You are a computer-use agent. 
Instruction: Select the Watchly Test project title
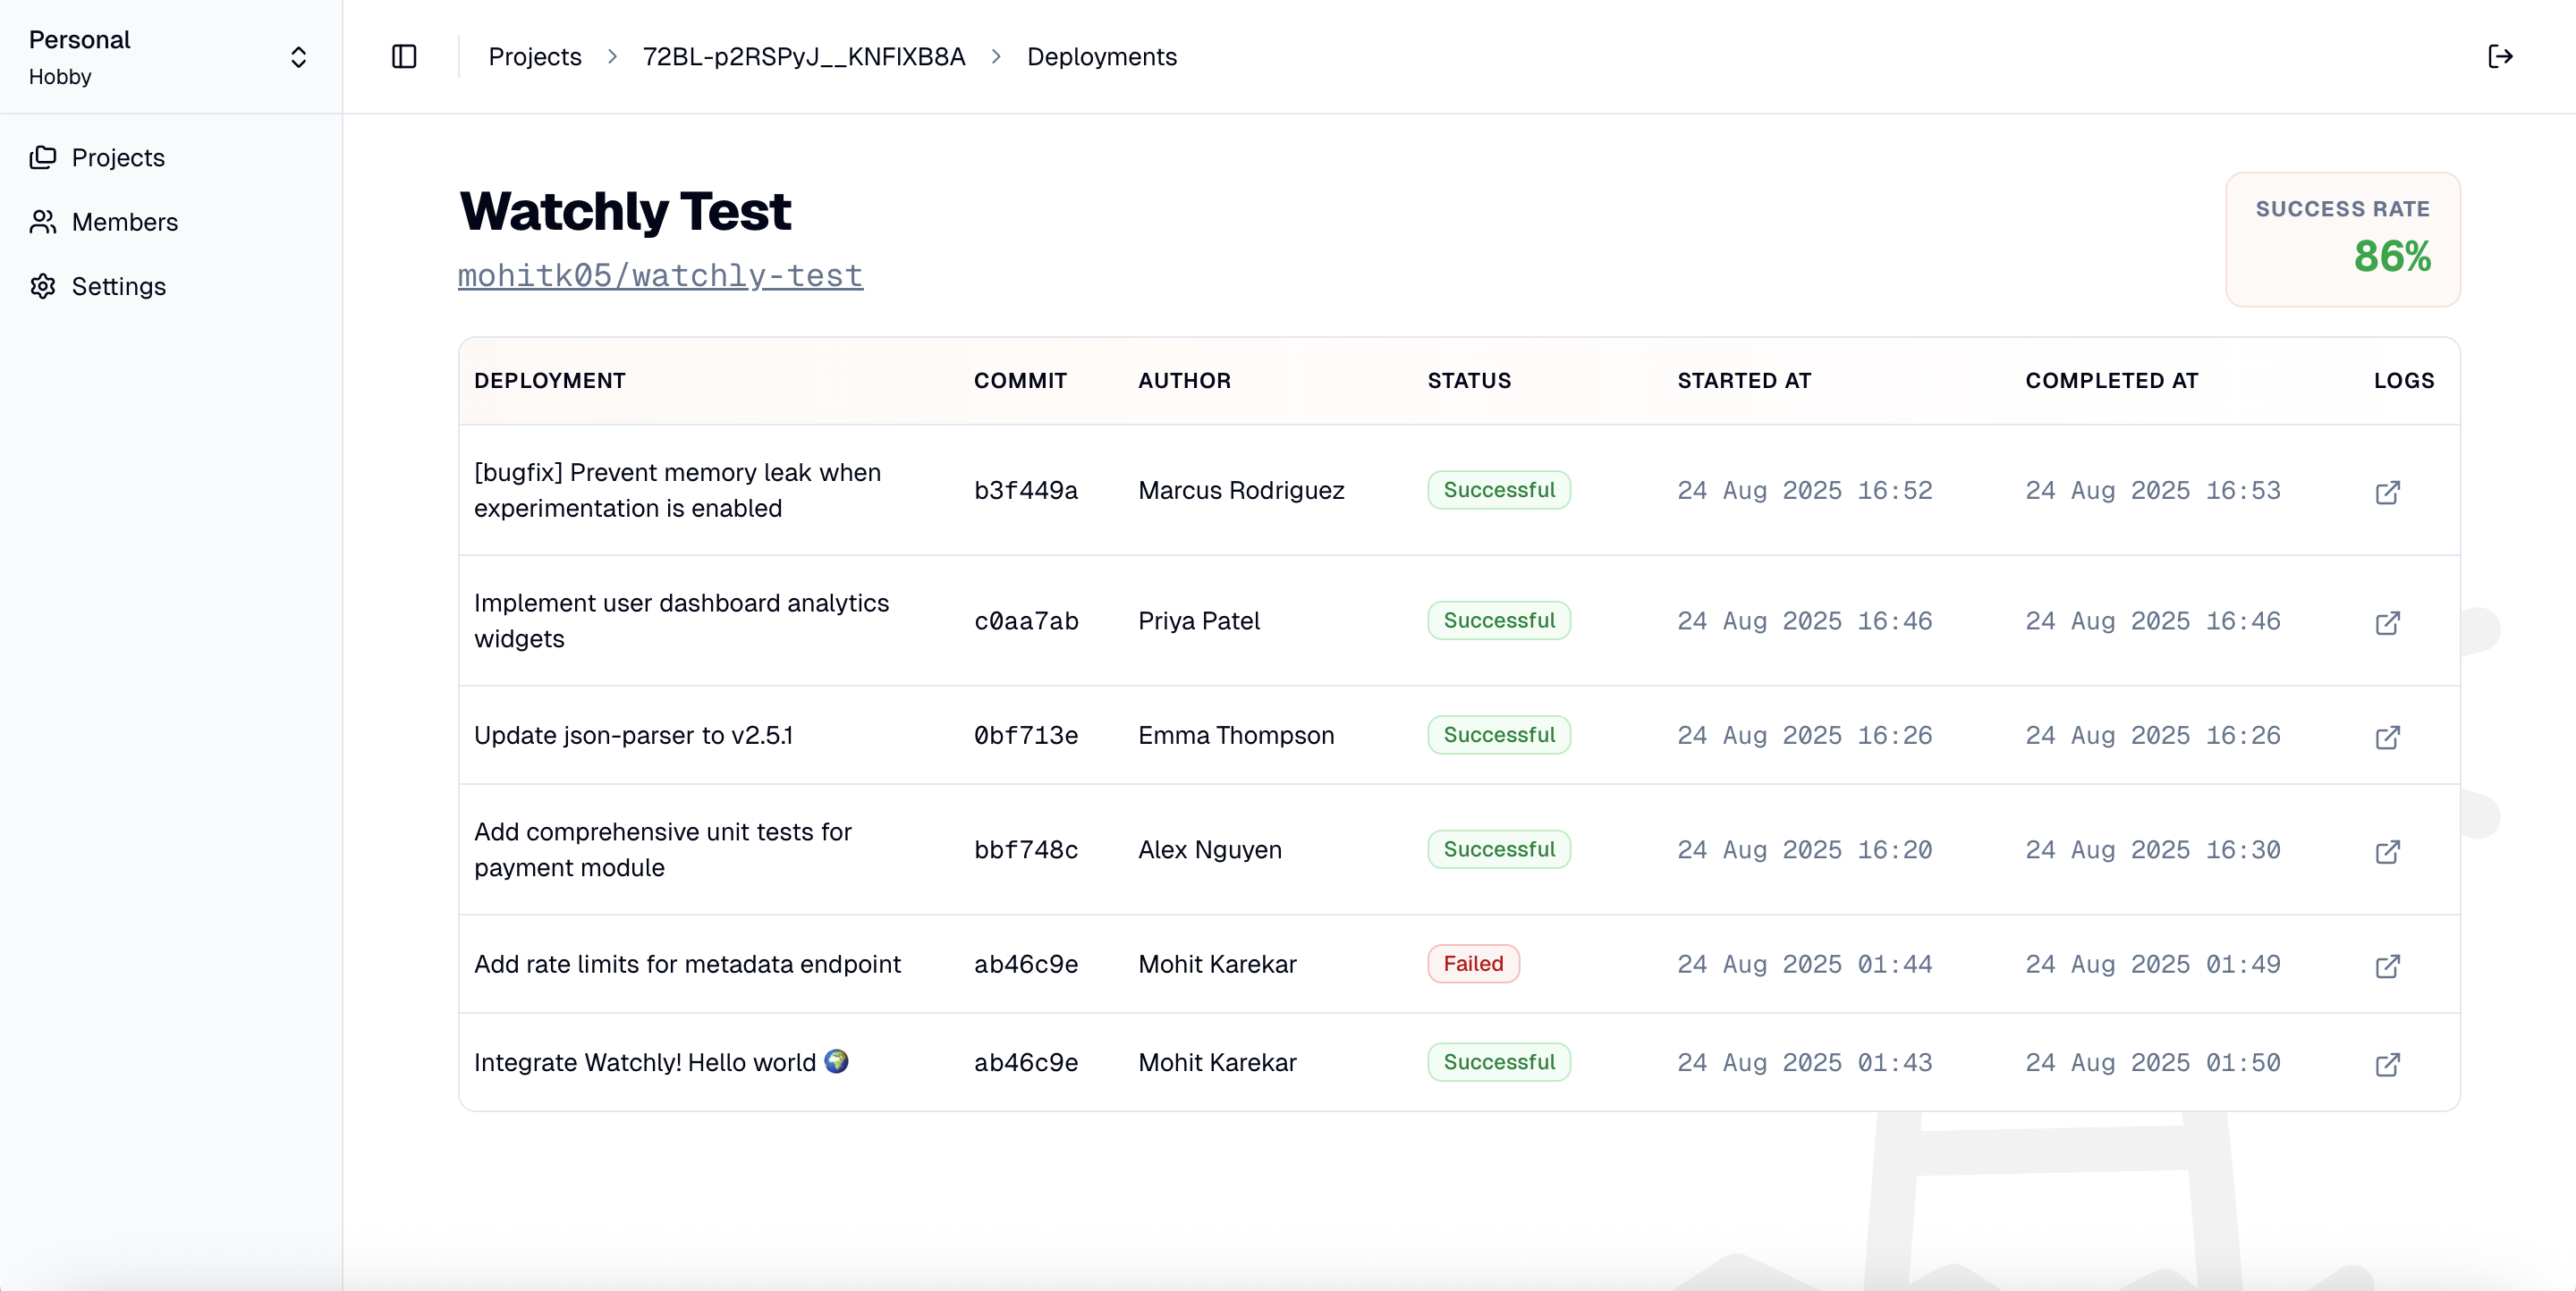tap(626, 210)
